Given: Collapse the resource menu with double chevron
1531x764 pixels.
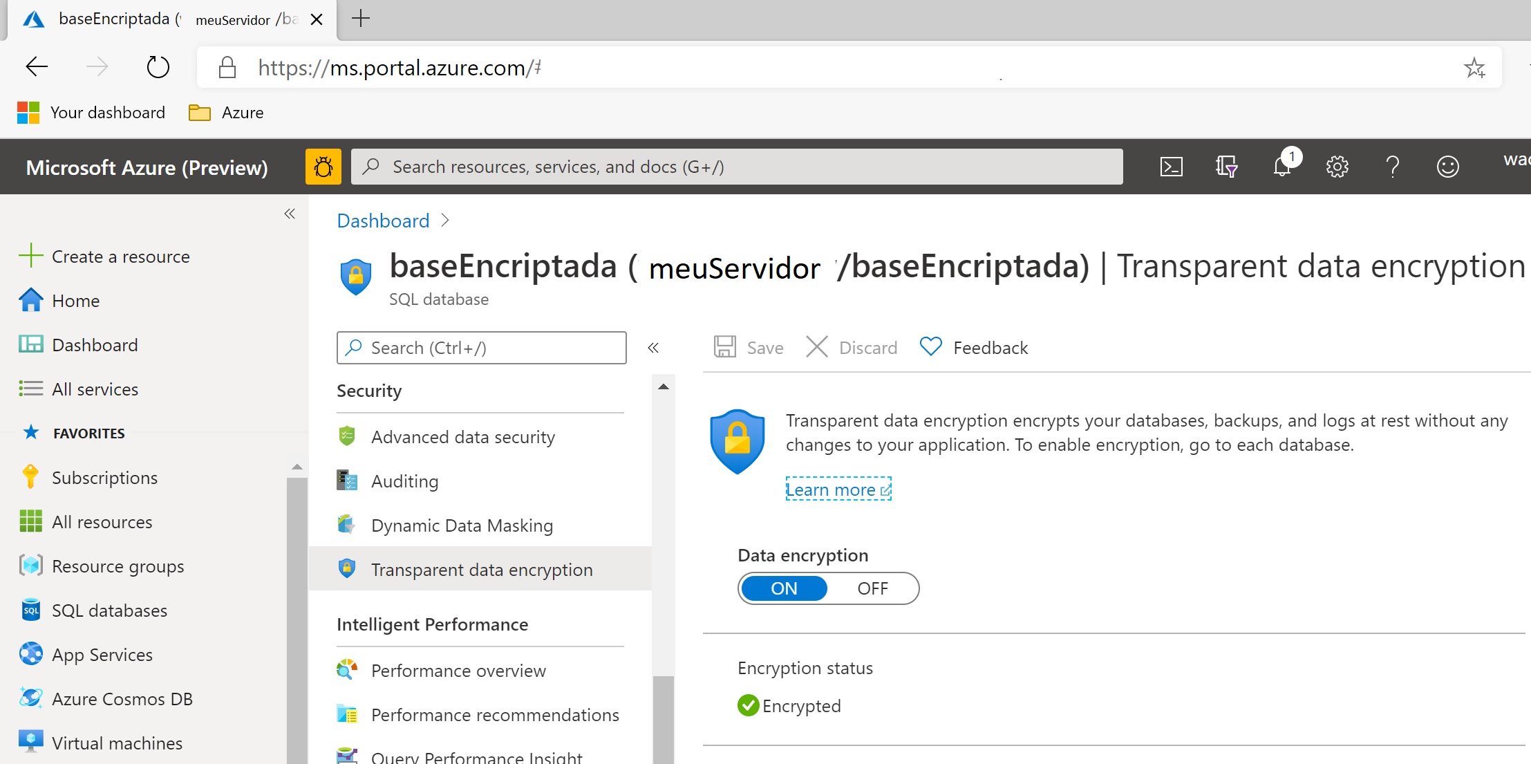Looking at the screenshot, I should click(x=653, y=348).
